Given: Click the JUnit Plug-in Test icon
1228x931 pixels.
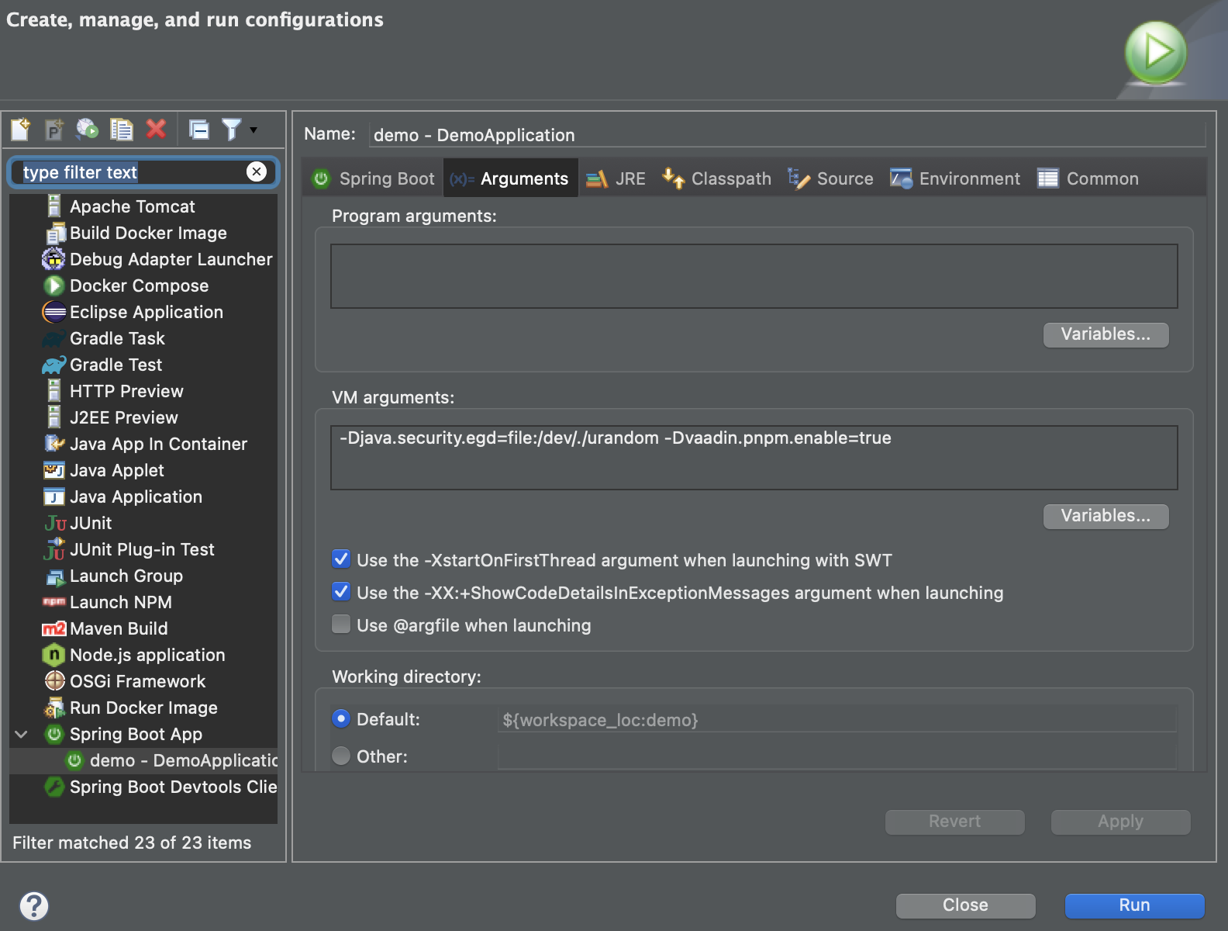Looking at the screenshot, I should pos(54,549).
